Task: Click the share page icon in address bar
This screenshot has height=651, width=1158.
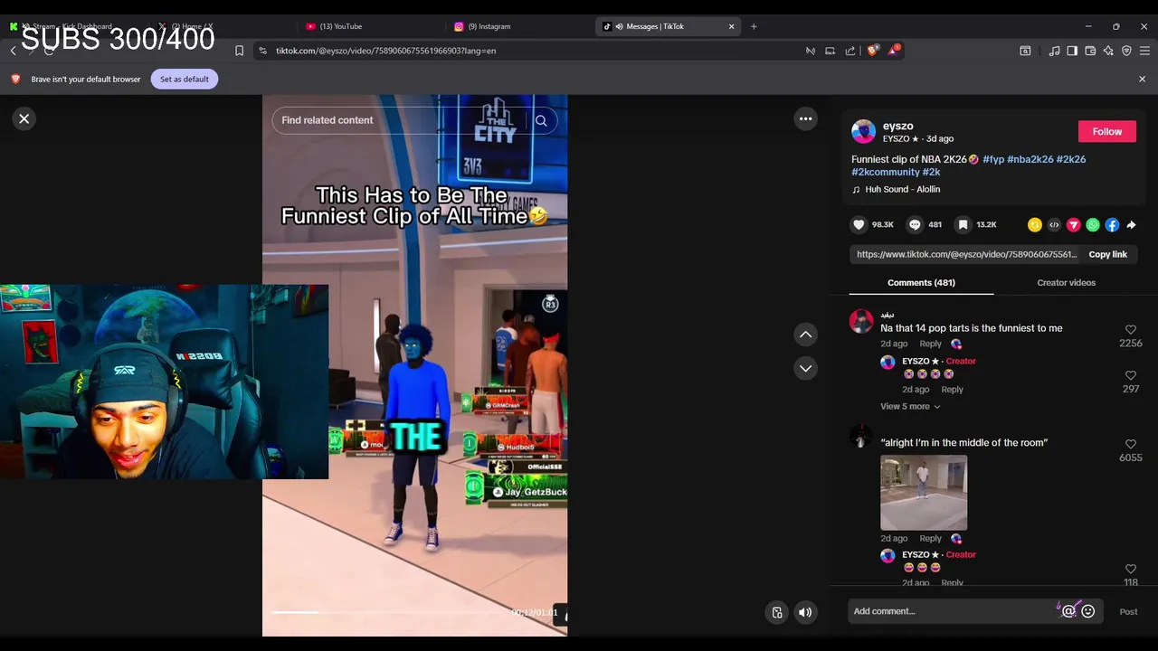Action: tap(850, 51)
